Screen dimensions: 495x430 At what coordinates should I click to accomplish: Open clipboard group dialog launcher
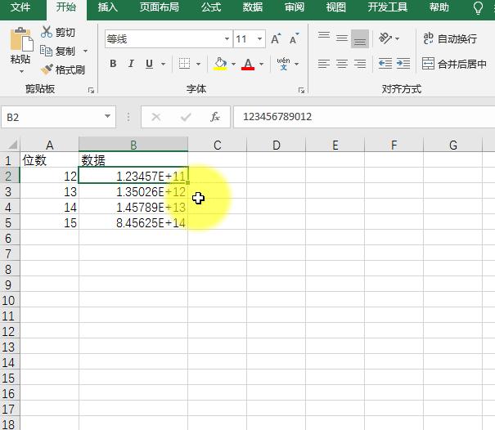[92, 91]
